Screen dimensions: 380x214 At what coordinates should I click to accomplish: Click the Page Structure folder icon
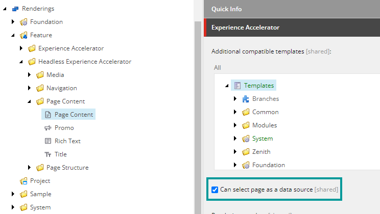(40, 168)
